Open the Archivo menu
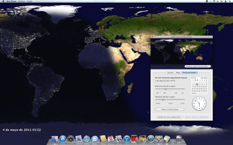 pyautogui.click(x=21, y=1)
